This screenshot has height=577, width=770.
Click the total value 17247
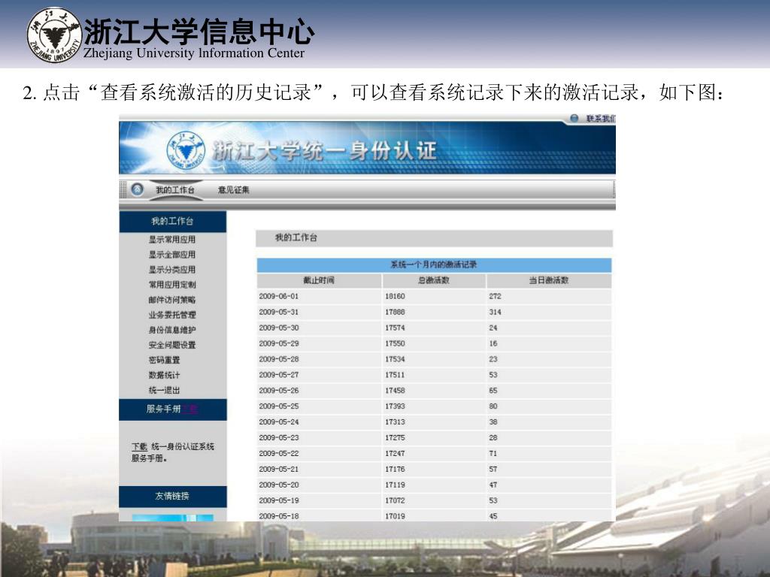(x=395, y=453)
